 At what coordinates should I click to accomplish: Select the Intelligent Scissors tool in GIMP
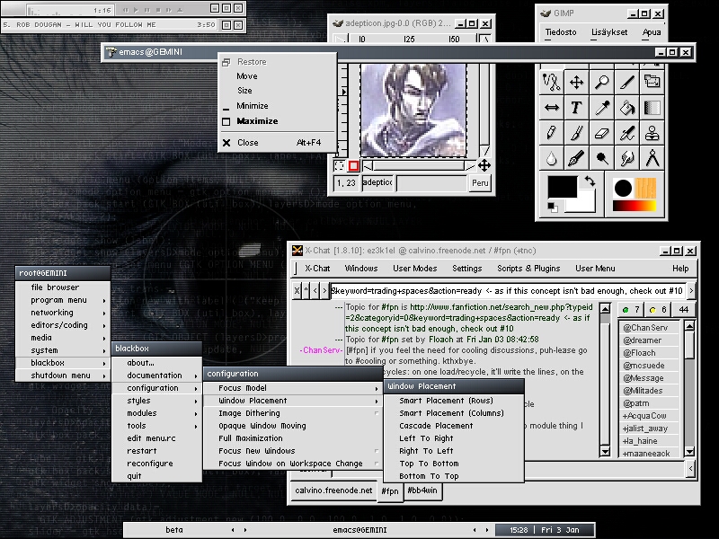pos(551,83)
